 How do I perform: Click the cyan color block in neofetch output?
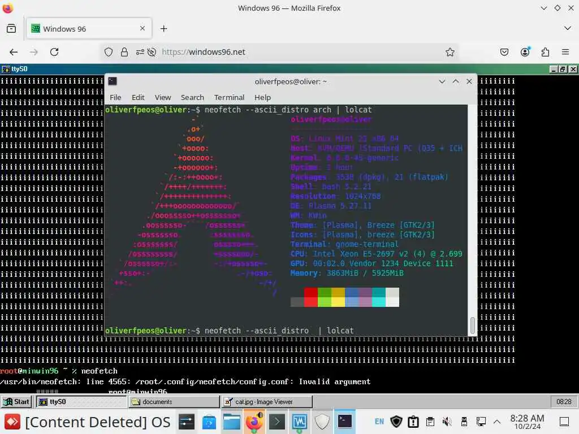tap(378, 297)
